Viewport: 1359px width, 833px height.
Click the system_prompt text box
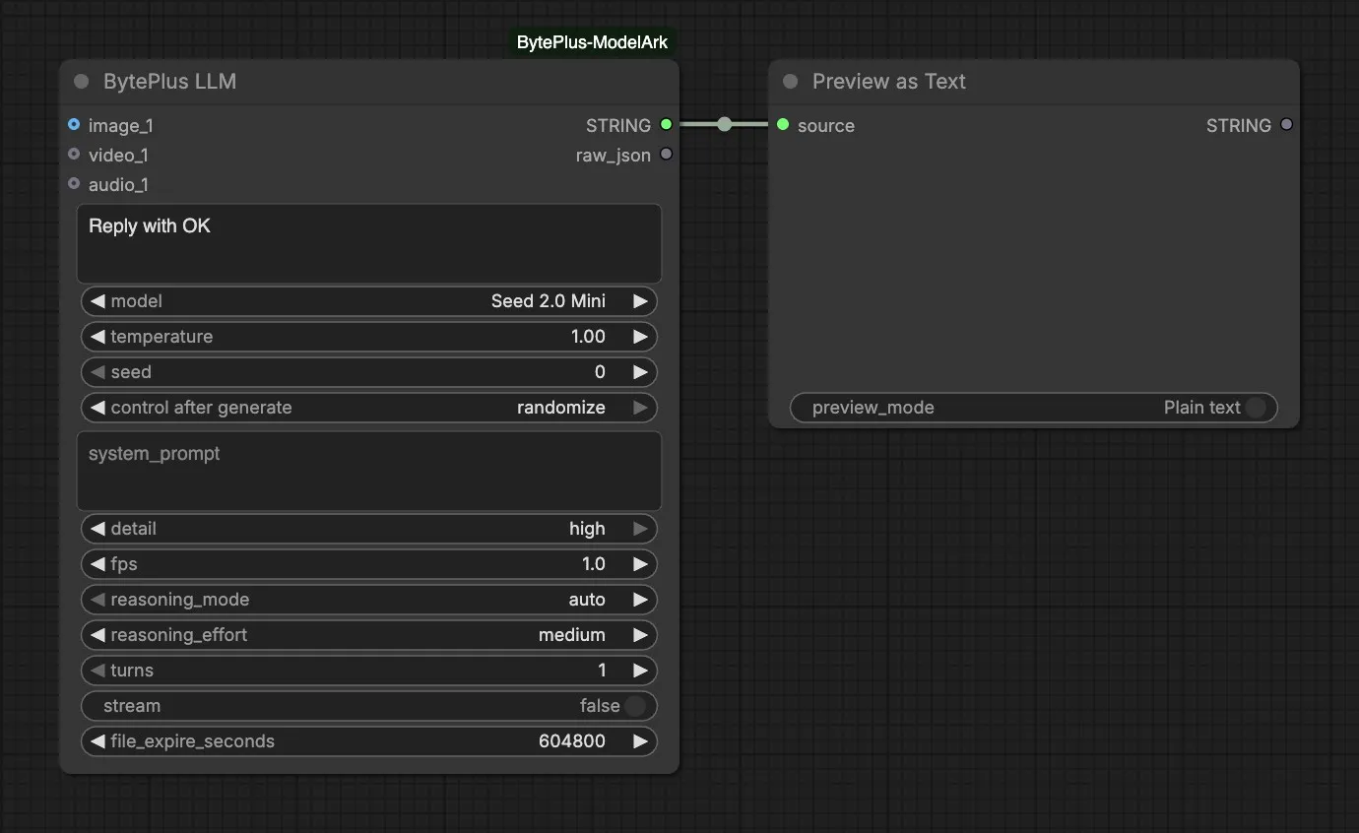click(x=368, y=471)
